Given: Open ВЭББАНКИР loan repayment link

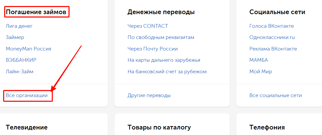Looking at the screenshot, I should click(x=21, y=60).
